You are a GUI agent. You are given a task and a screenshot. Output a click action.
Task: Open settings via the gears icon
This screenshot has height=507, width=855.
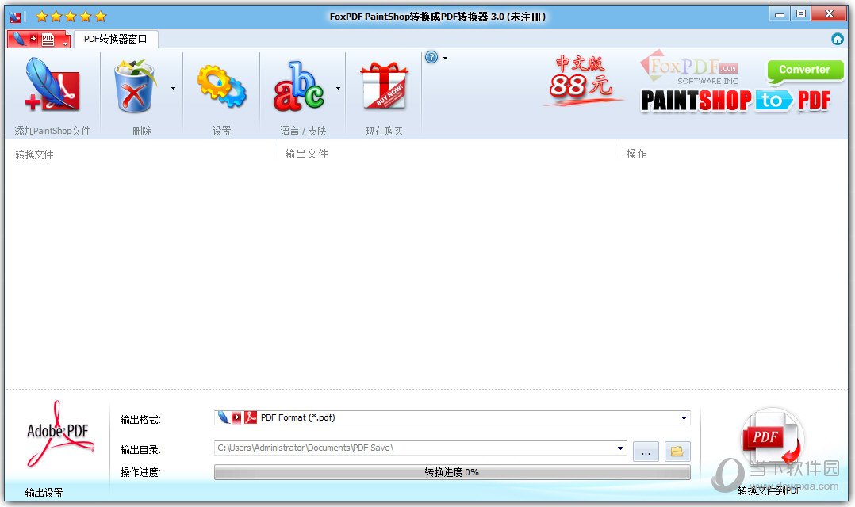tap(221, 86)
